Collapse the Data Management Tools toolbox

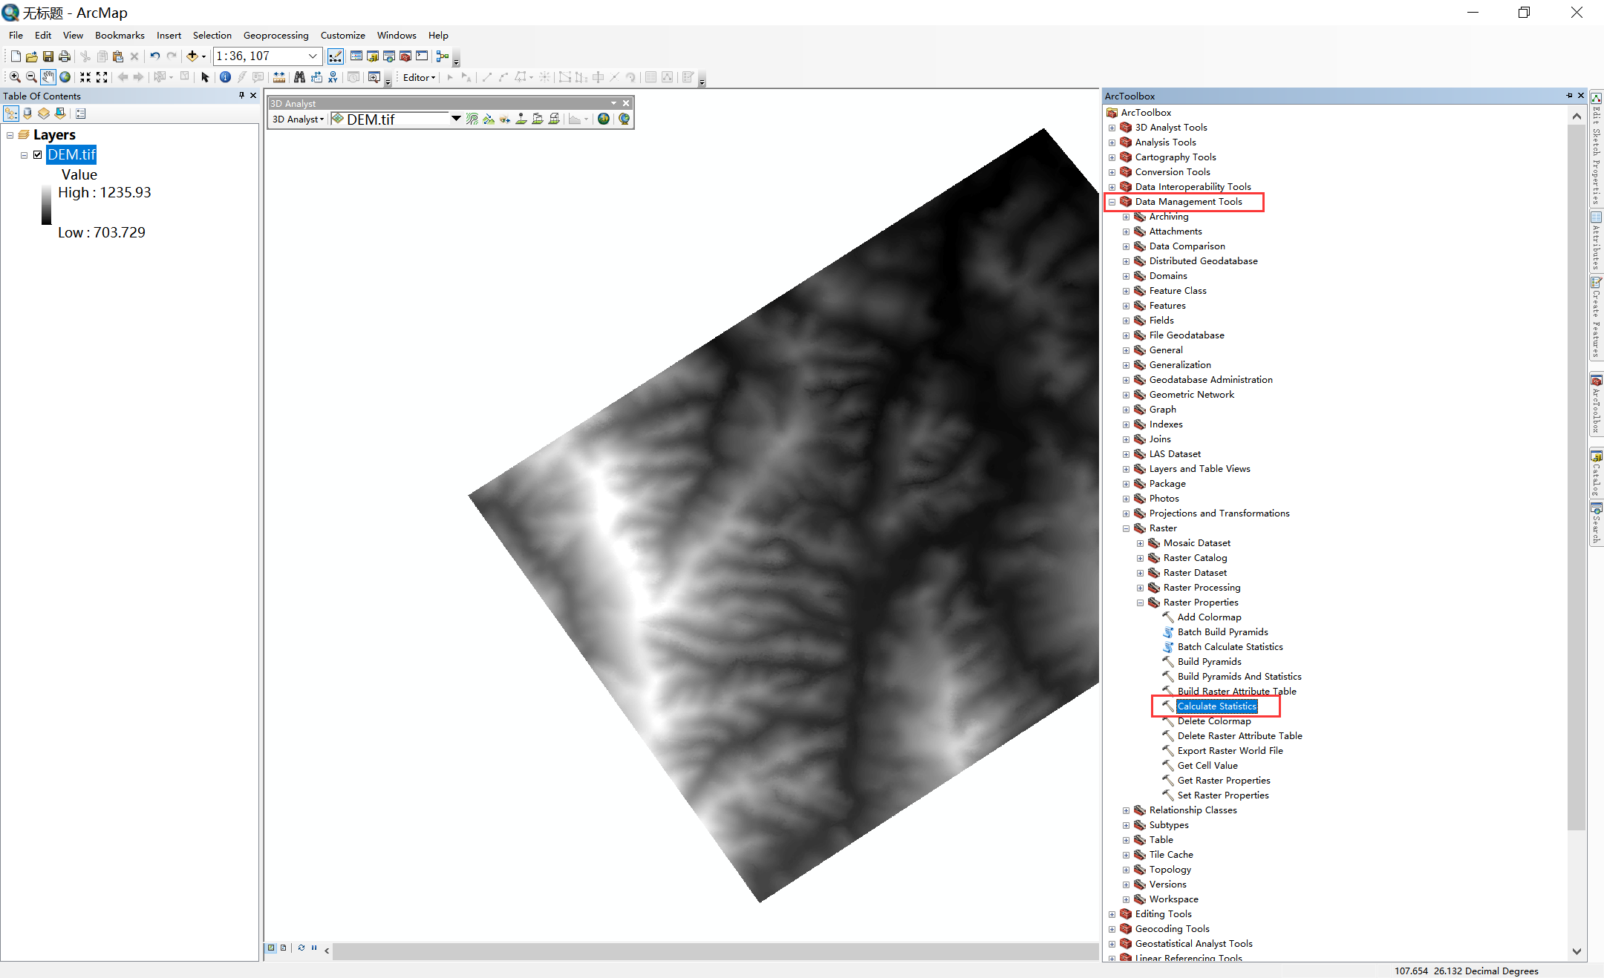pos(1112,202)
